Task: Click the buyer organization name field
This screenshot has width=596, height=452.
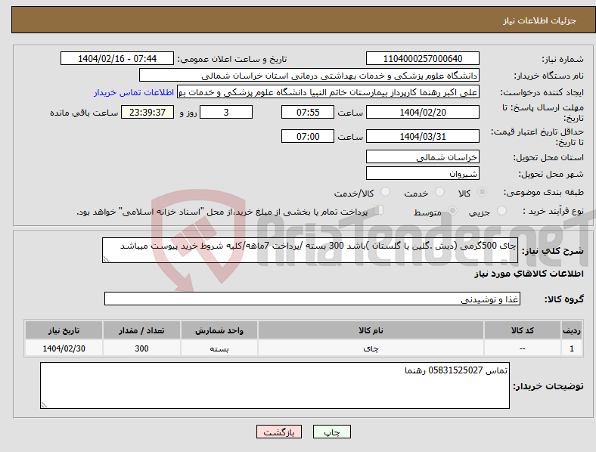Action: coord(309,75)
